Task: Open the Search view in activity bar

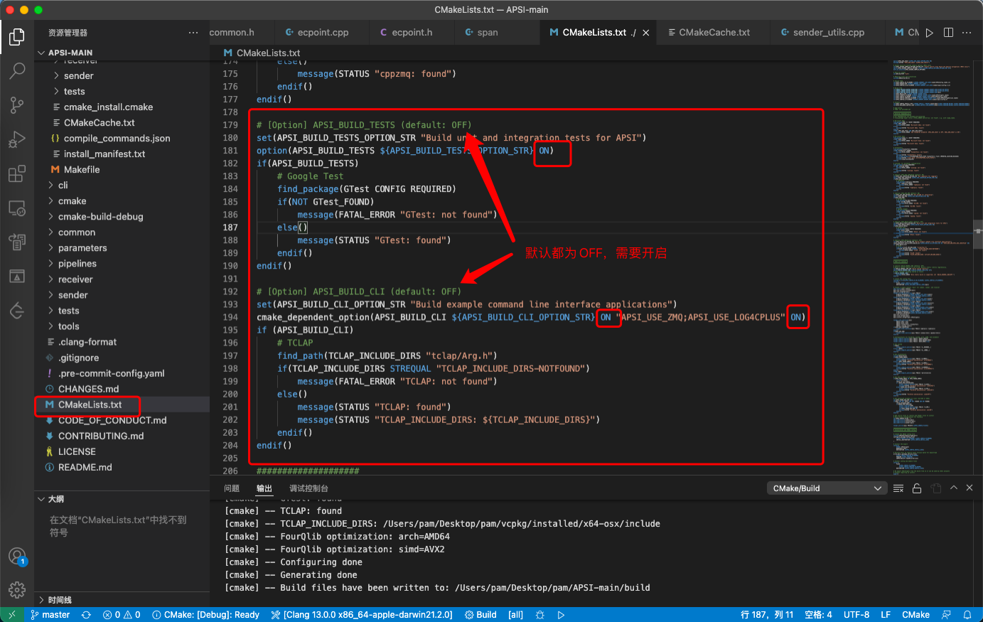Action: [x=17, y=71]
